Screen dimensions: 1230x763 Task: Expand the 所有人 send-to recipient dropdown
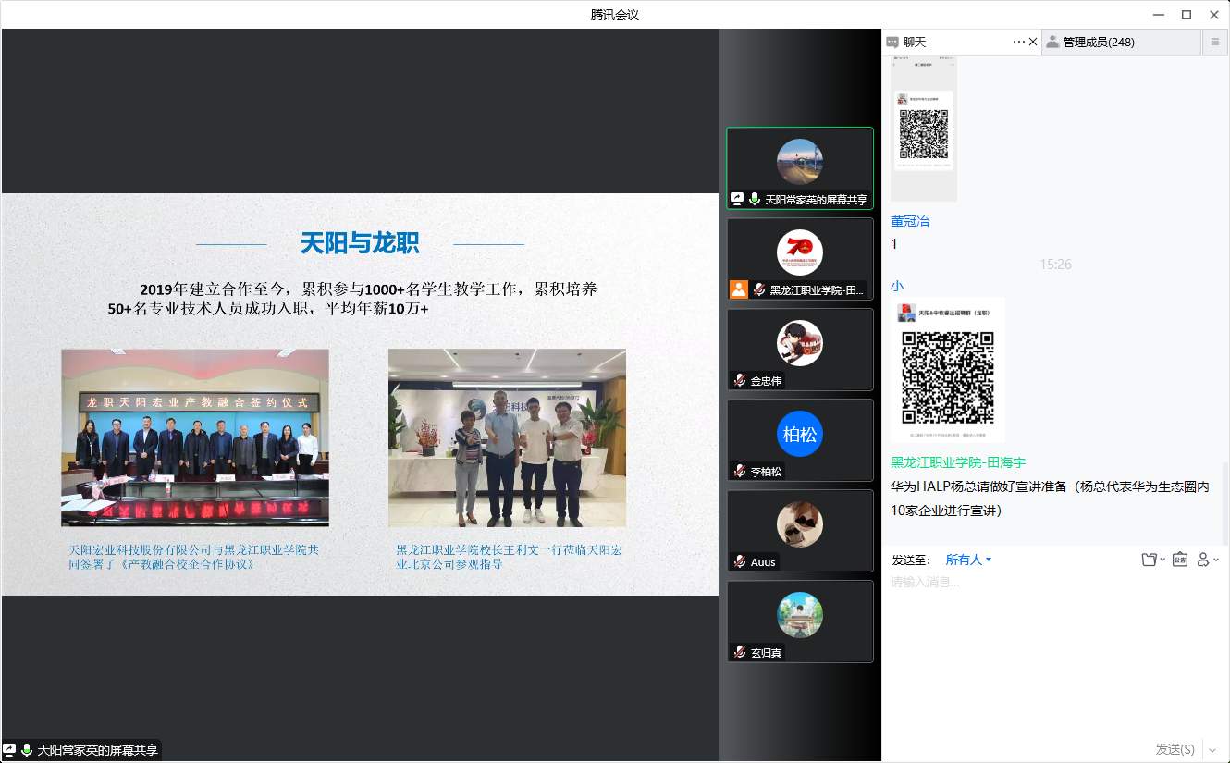click(x=968, y=560)
